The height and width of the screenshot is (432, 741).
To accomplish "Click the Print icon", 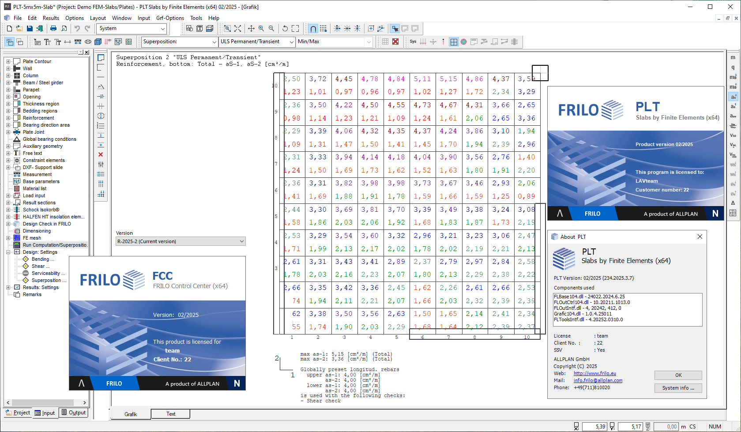I will click(53, 28).
